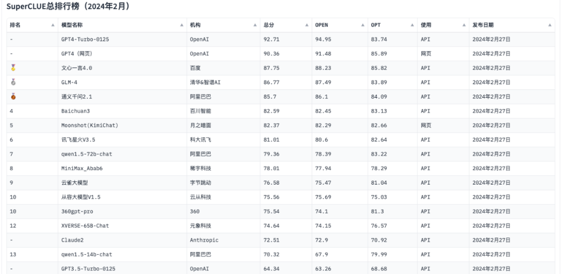
Task: Sort by the OPEN column arrow
Action: click(363, 25)
